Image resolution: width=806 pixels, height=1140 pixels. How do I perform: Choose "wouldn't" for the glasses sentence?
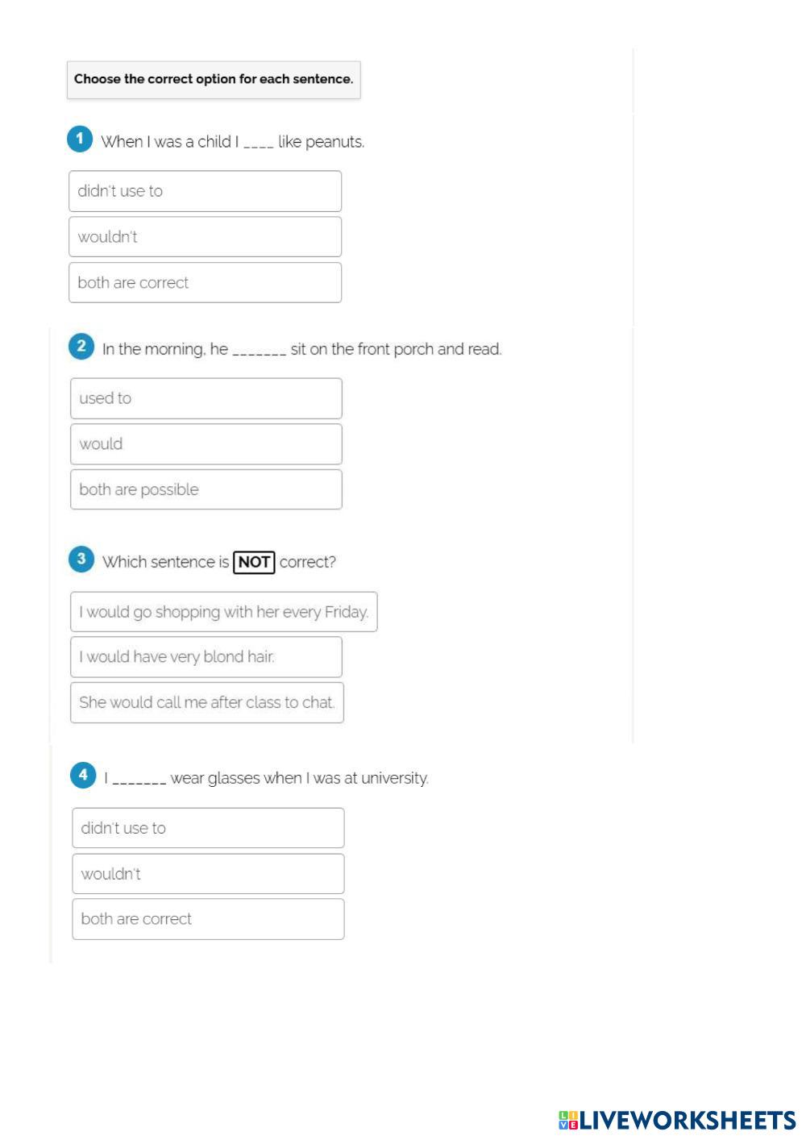(208, 874)
